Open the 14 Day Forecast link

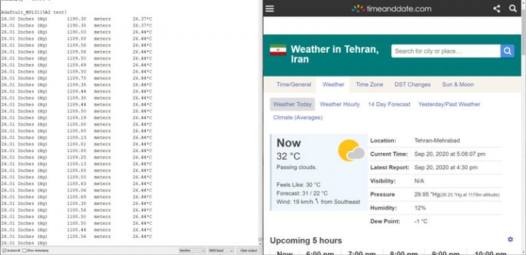[389, 104]
